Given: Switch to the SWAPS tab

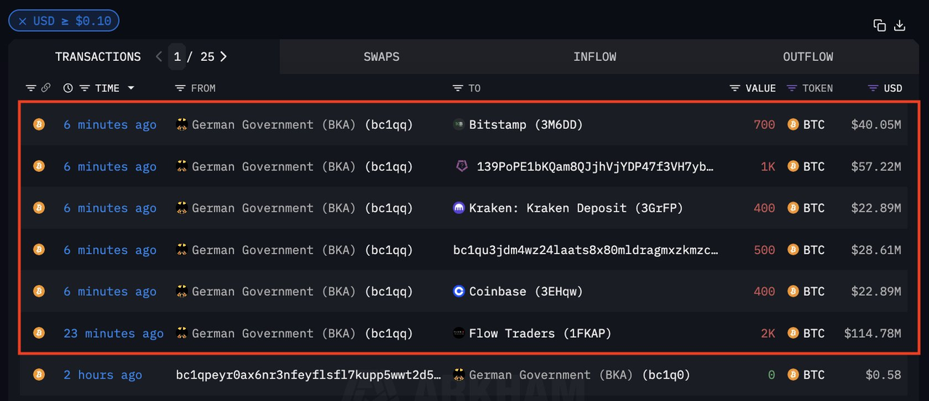Looking at the screenshot, I should (382, 57).
